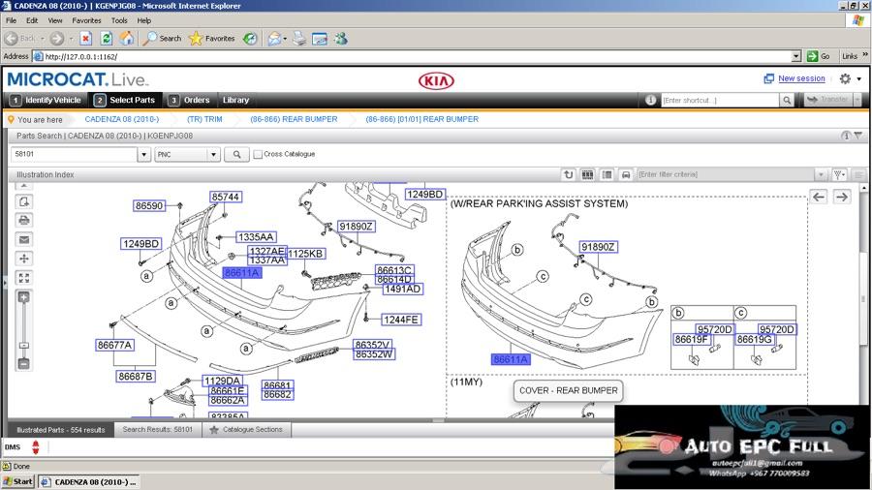The width and height of the screenshot is (872, 490).
Task: Click the info icon beside shortcut field
Action: [651, 100]
